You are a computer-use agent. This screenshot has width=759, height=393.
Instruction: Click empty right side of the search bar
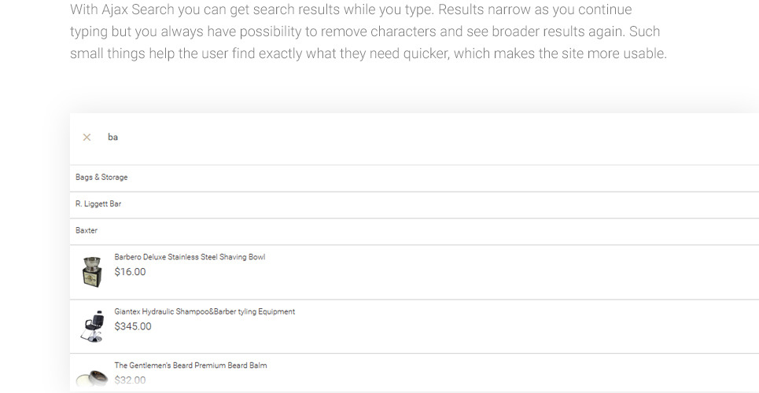pos(472,138)
